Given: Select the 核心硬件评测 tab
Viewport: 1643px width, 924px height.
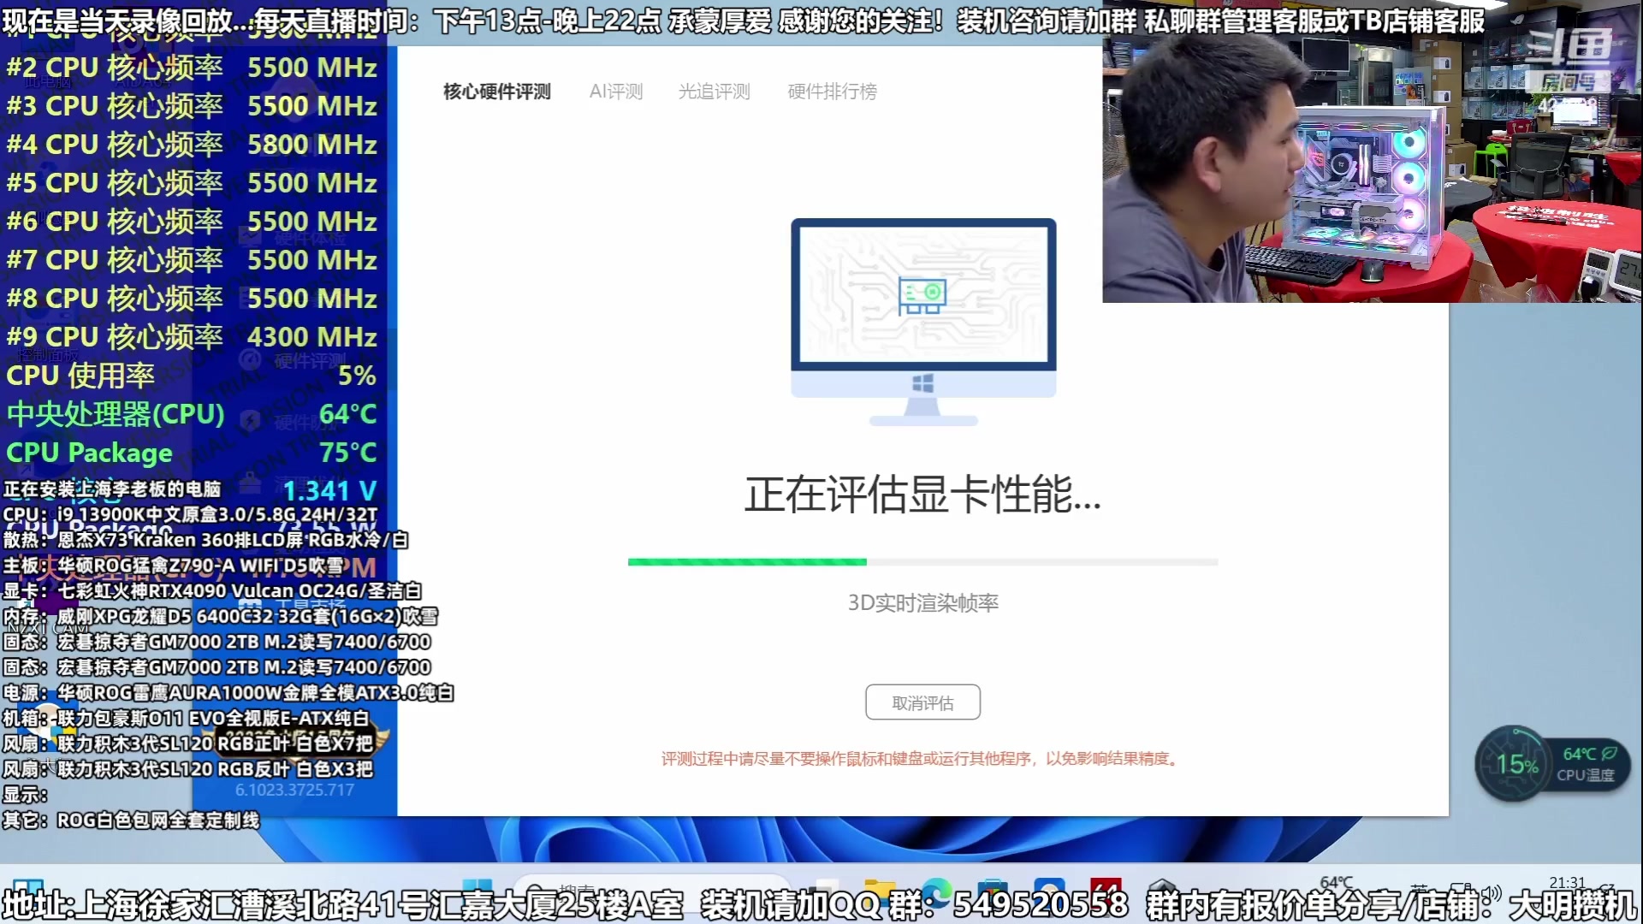Looking at the screenshot, I should 496,92.
